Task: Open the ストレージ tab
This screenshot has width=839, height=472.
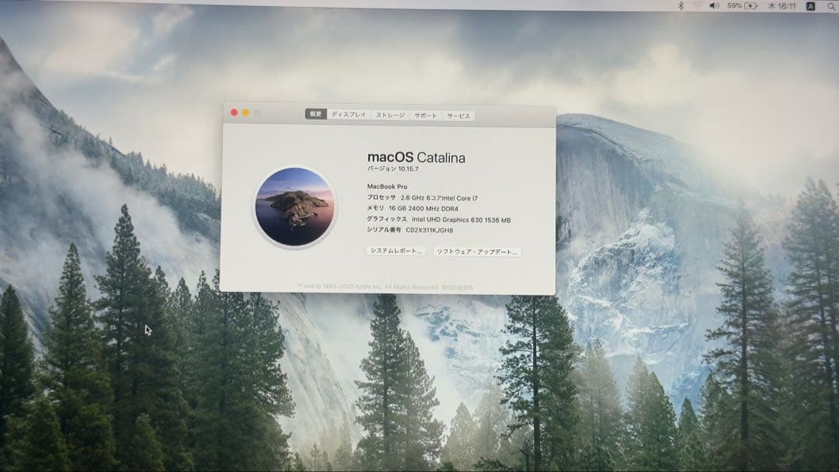Action: (390, 114)
